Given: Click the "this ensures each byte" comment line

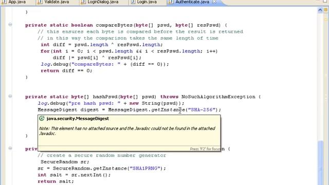Looking at the screenshot, I should point(140,32).
